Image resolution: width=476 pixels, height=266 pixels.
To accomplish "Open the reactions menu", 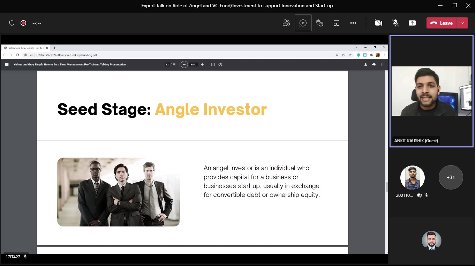I will tap(319, 23).
